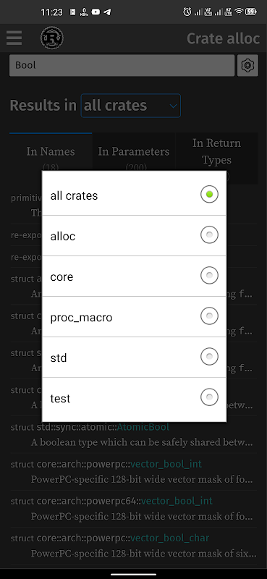Tap the battery indicator icon
This screenshot has width=267, height=579.
click(251, 12)
